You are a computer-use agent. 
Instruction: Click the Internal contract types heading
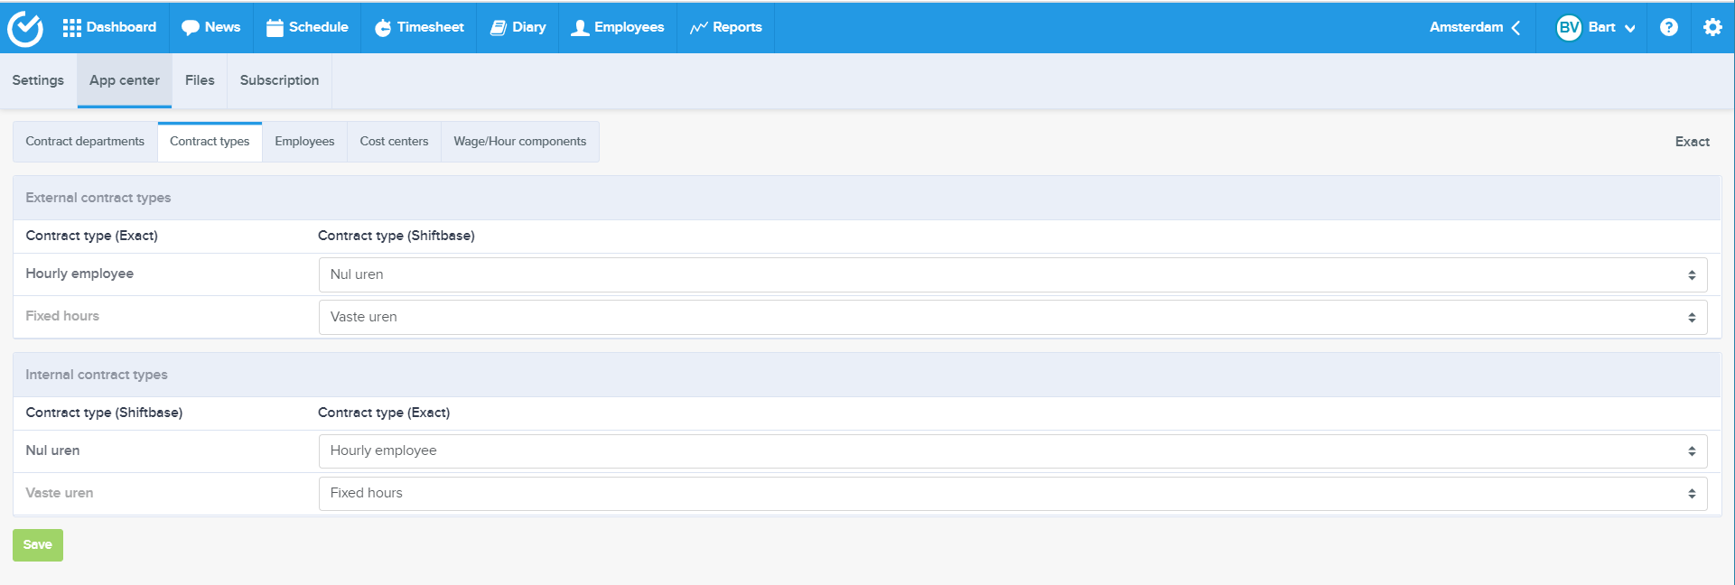coord(97,375)
